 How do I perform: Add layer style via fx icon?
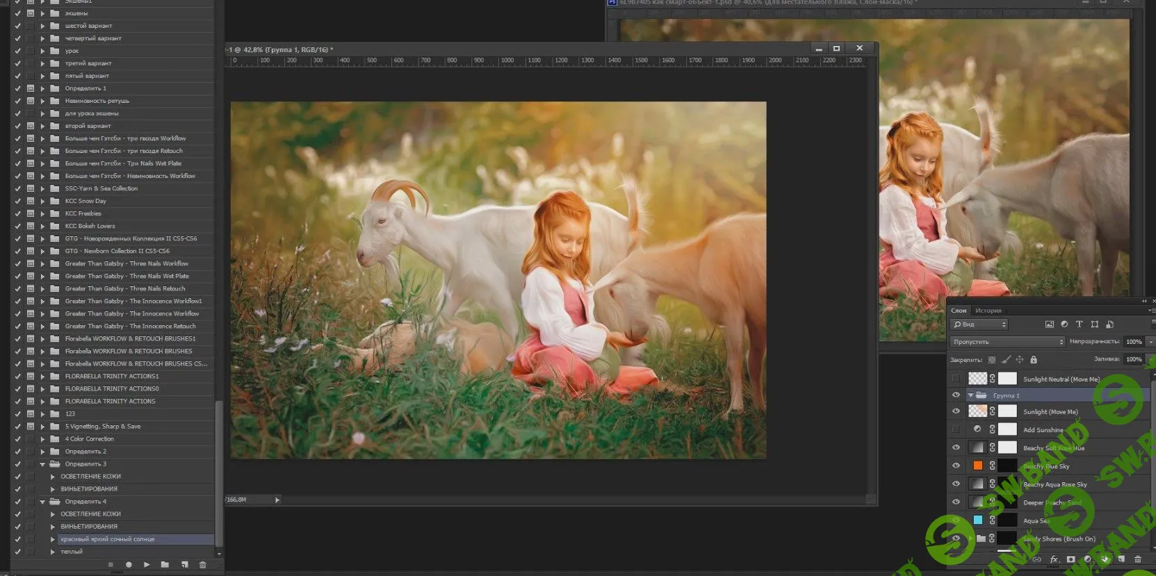(x=1054, y=559)
